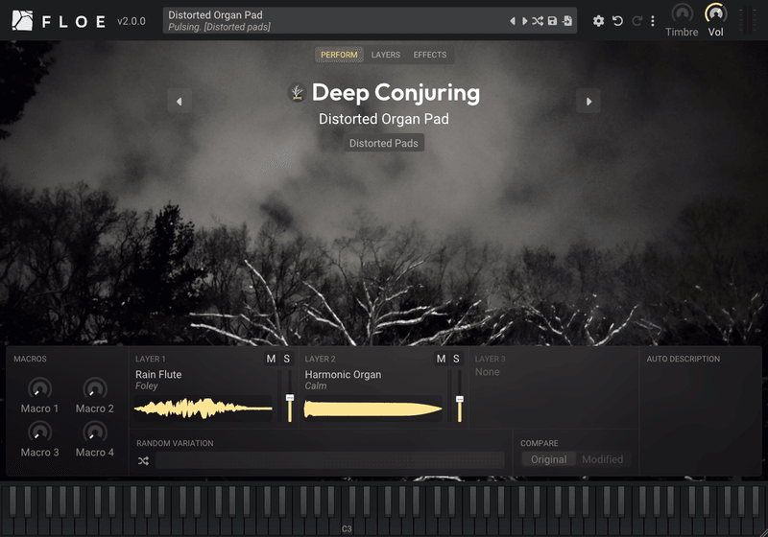Go to previous instrument with large left arrow
The image size is (768, 537).
(180, 102)
